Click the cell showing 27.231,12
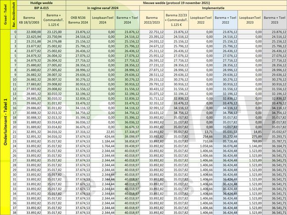 click(152, 65)
